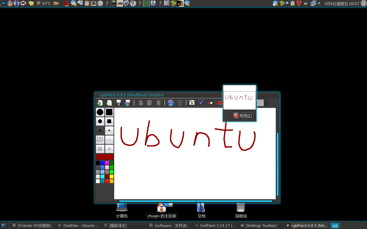The width and height of the screenshot is (367, 229).
Task: Select the Flood Fill bucket tool
Action: pos(211,103)
